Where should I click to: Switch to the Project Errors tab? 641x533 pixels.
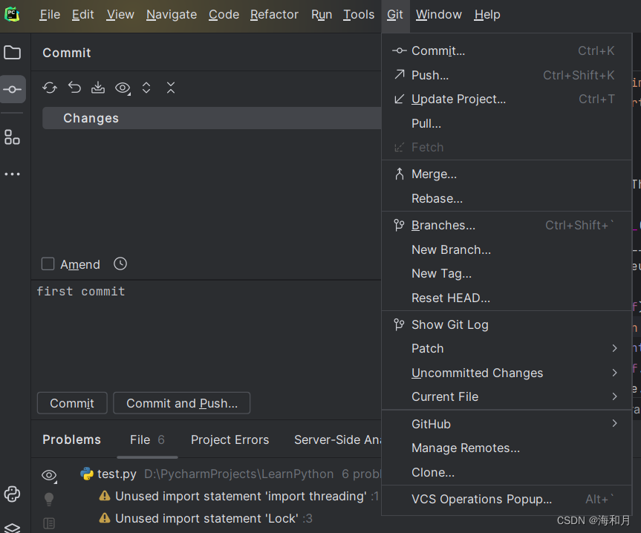[230, 439]
